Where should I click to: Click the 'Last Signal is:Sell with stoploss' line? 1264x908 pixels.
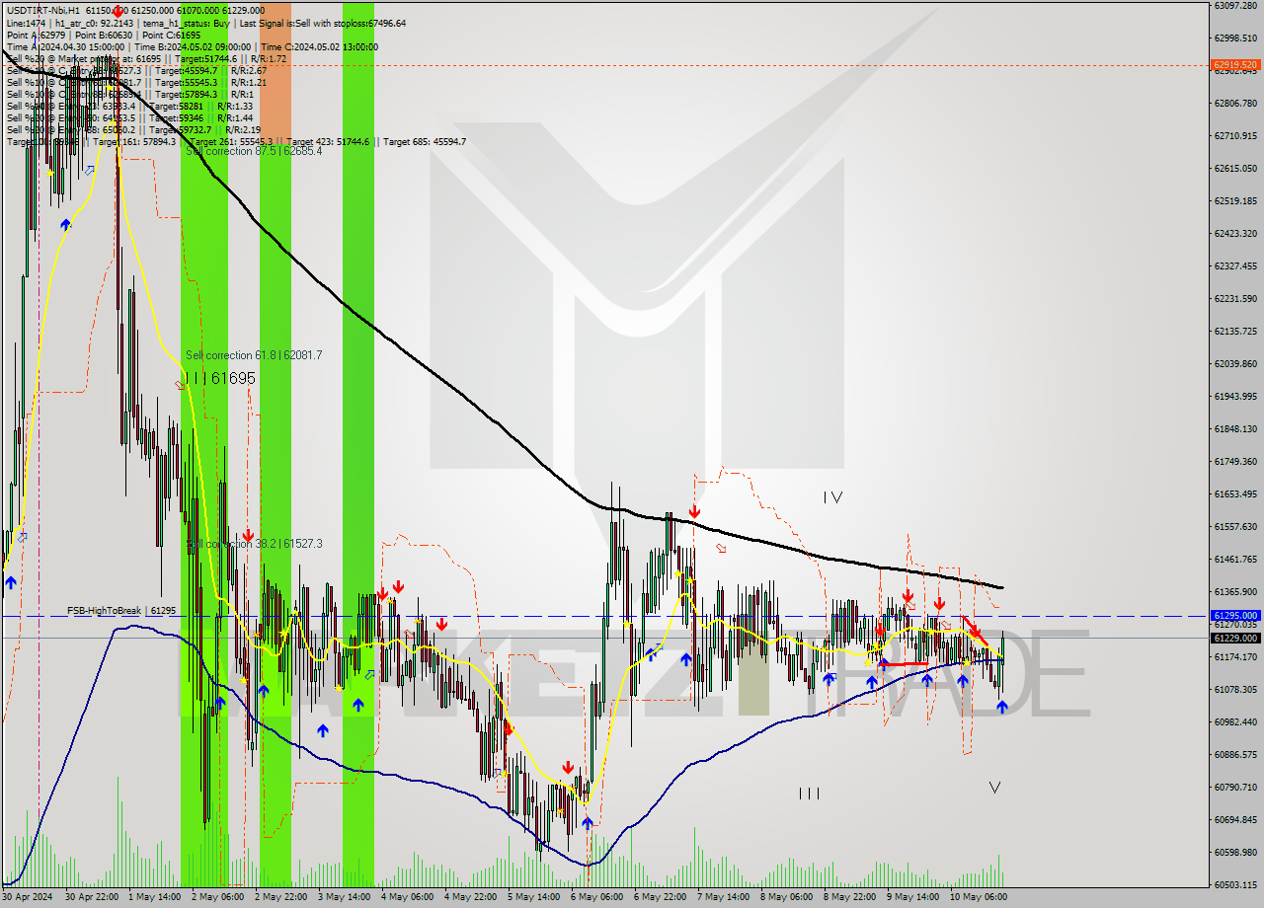click(x=322, y=23)
